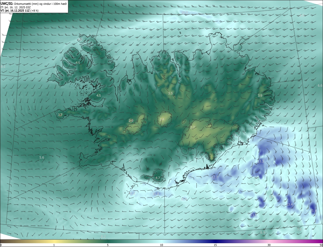The height and width of the screenshot is (247, 323).
Task: Click the 13.5 value on the isolated blue spot
Action: coord(254,215)
